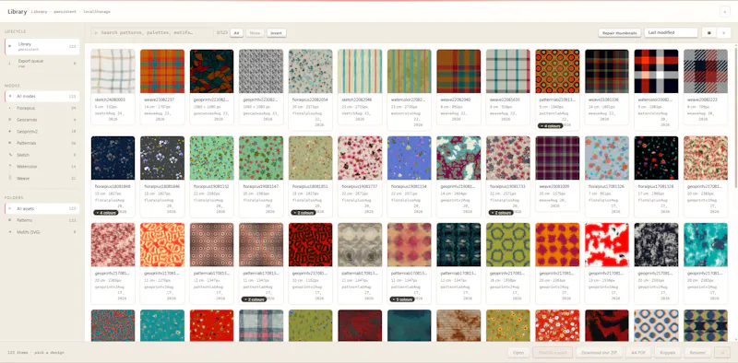Click the top-right header corner button
This screenshot has height=363, width=738.
(x=725, y=12)
